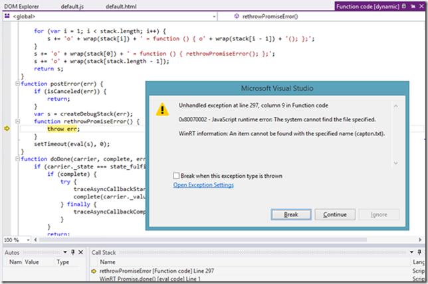
Task: Click the Continue button
Action: pyautogui.click(x=335, y=214)
